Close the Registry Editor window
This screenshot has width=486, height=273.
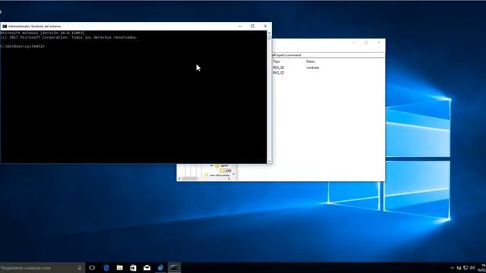379,42
